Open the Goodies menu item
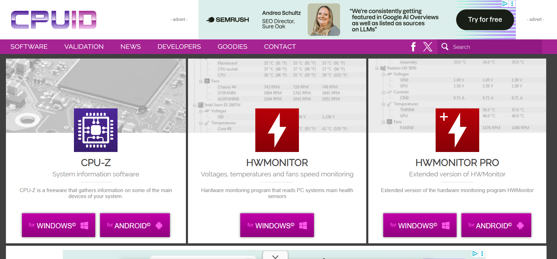The height and width of the screenshot is (259, 557). pos(232,47)
